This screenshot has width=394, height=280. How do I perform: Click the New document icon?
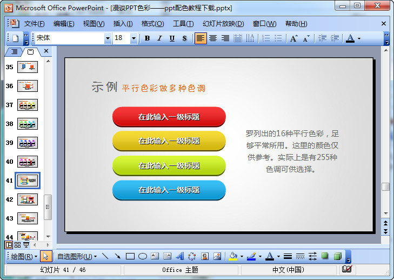point(16,38)
